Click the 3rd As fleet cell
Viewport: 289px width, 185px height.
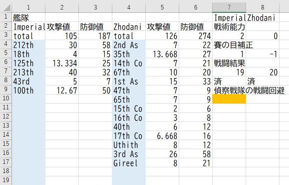129,153
